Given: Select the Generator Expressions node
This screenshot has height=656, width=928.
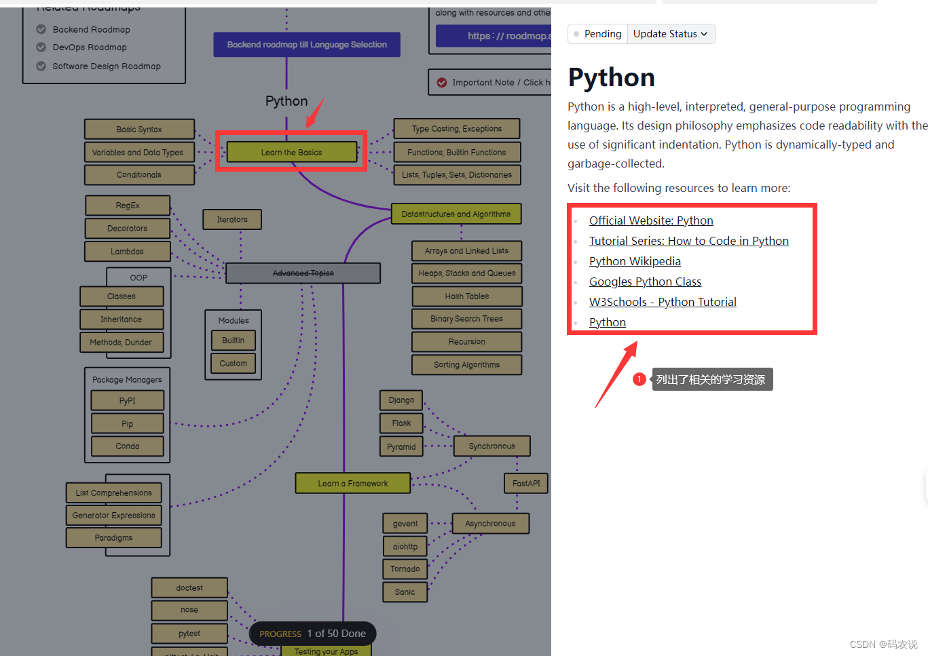Looking at the screenshot, I should [x=114, y=515].
